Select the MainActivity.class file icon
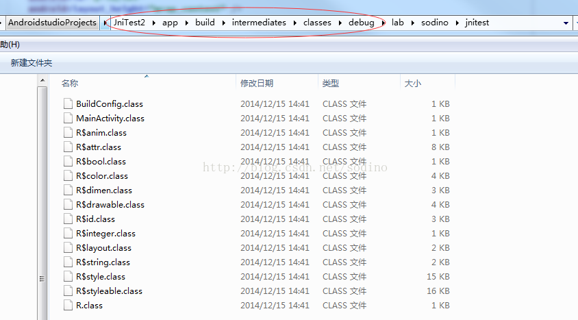Image resolution: width=578 pixels, height=320 pixels. (x=67, y=119)
